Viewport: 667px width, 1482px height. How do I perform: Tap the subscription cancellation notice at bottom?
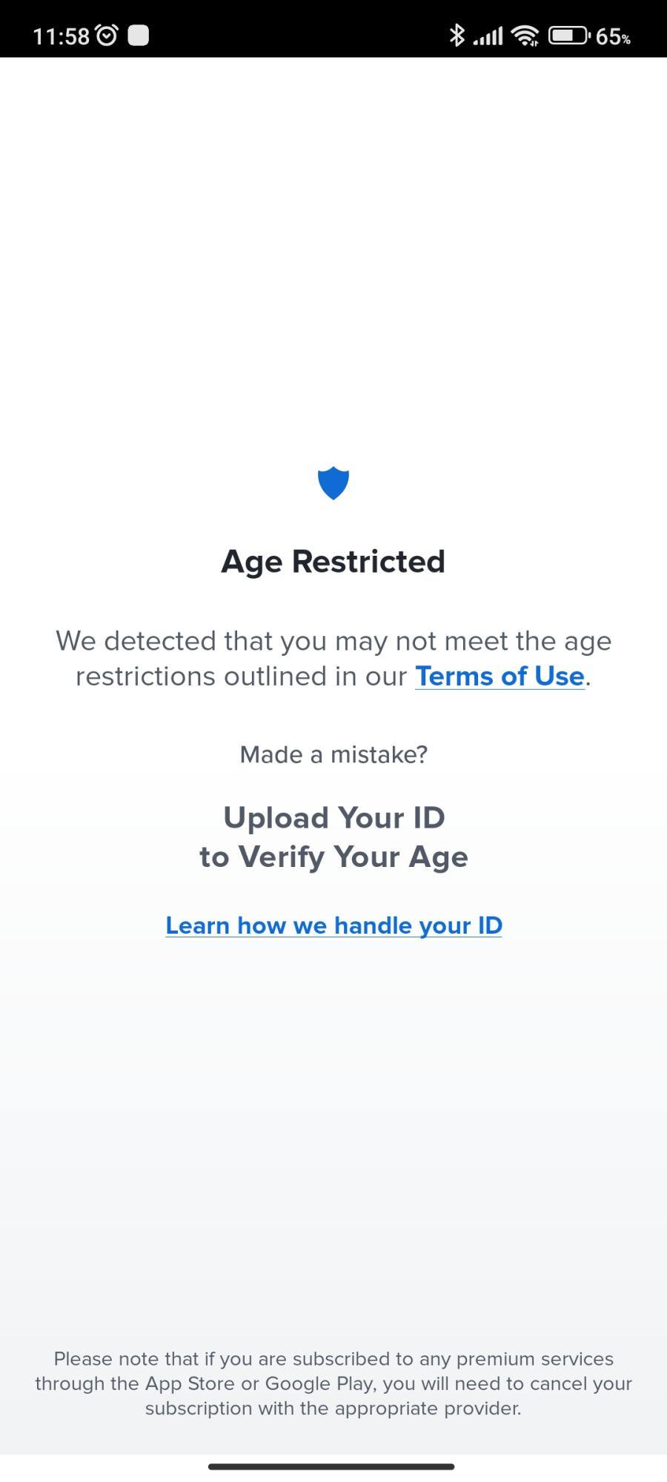click(333, 1383)
